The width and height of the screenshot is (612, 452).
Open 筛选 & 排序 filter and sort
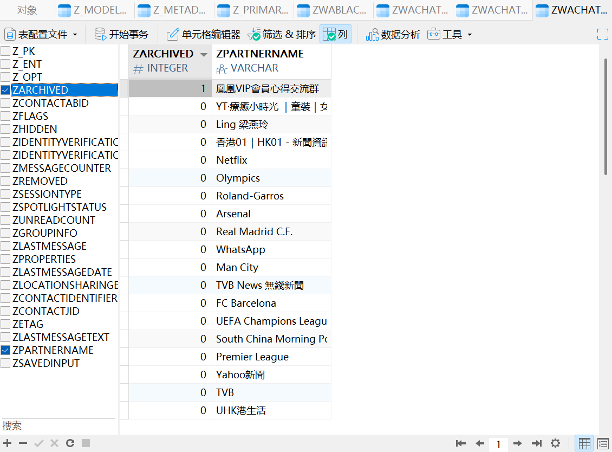click(x=282, y=34)
